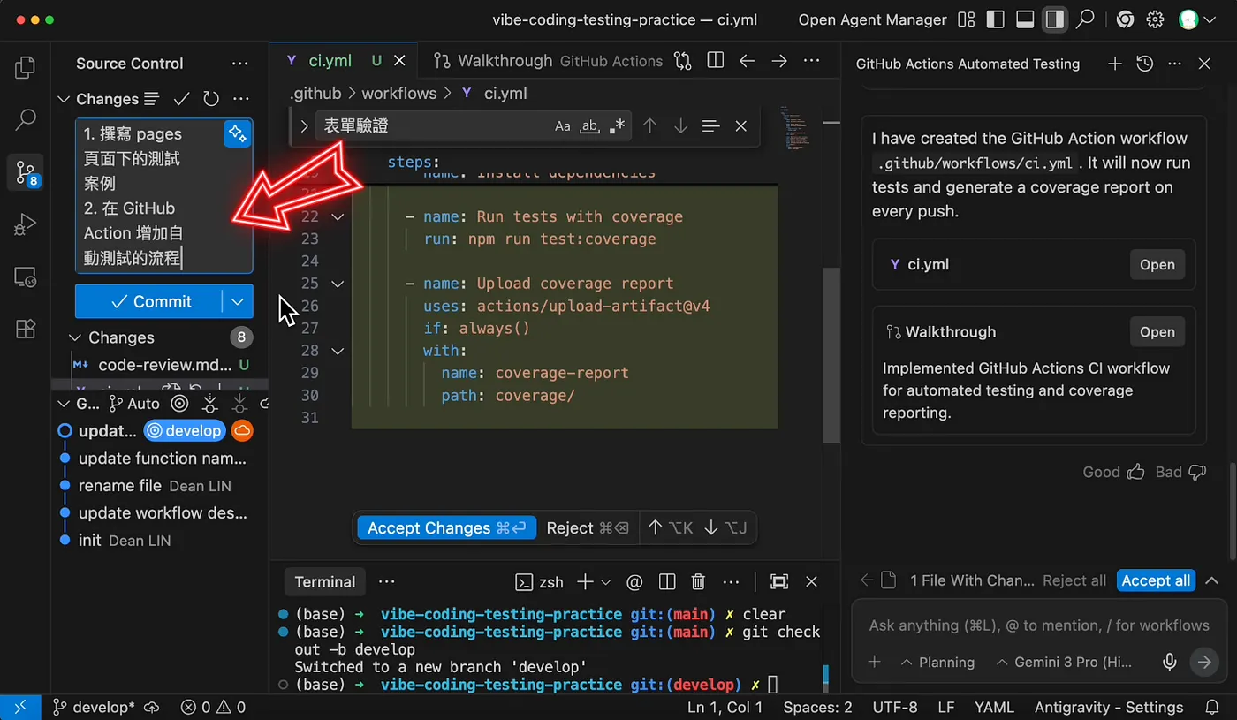
Task: Open the Chrome browser icon in title bar
Action: pos(1125,19)
